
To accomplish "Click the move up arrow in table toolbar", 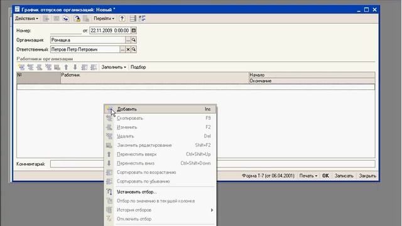I will point(66,67).
